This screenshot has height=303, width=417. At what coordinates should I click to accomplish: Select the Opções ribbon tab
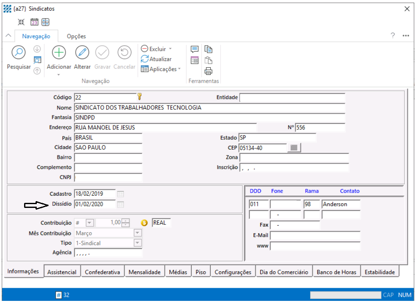(76, 36)
